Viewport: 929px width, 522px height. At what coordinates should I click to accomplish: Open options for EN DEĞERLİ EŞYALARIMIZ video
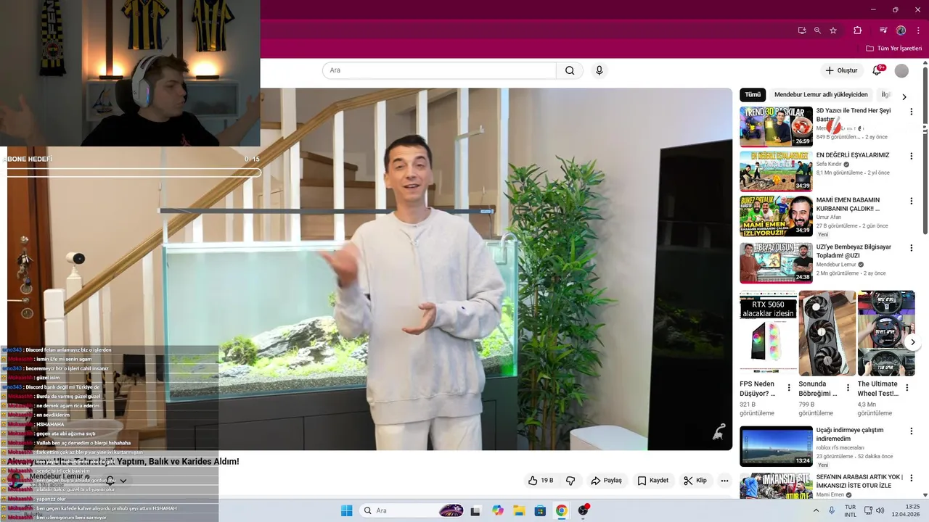pos(912,156)
